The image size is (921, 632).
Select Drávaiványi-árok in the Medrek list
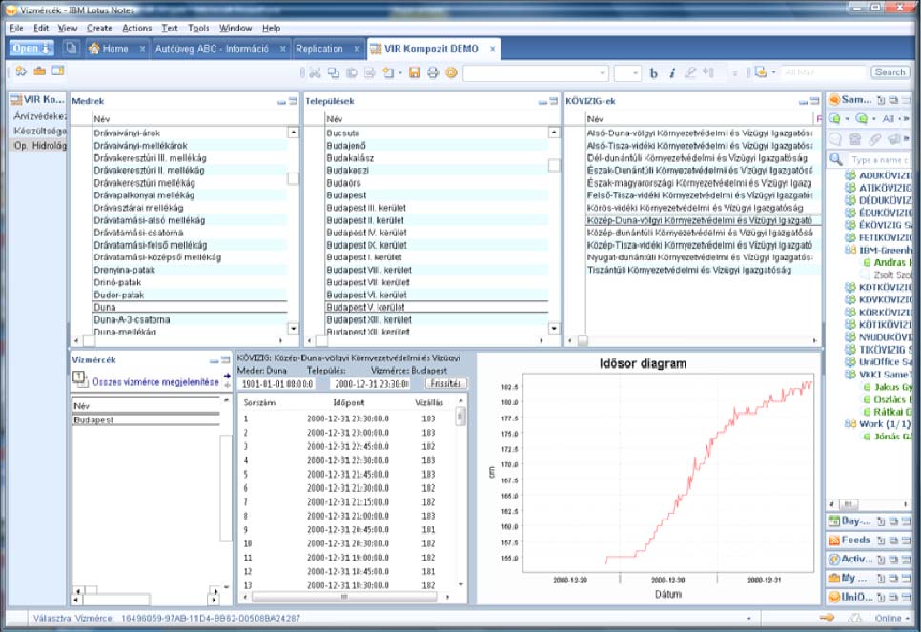tap(190, 133)
